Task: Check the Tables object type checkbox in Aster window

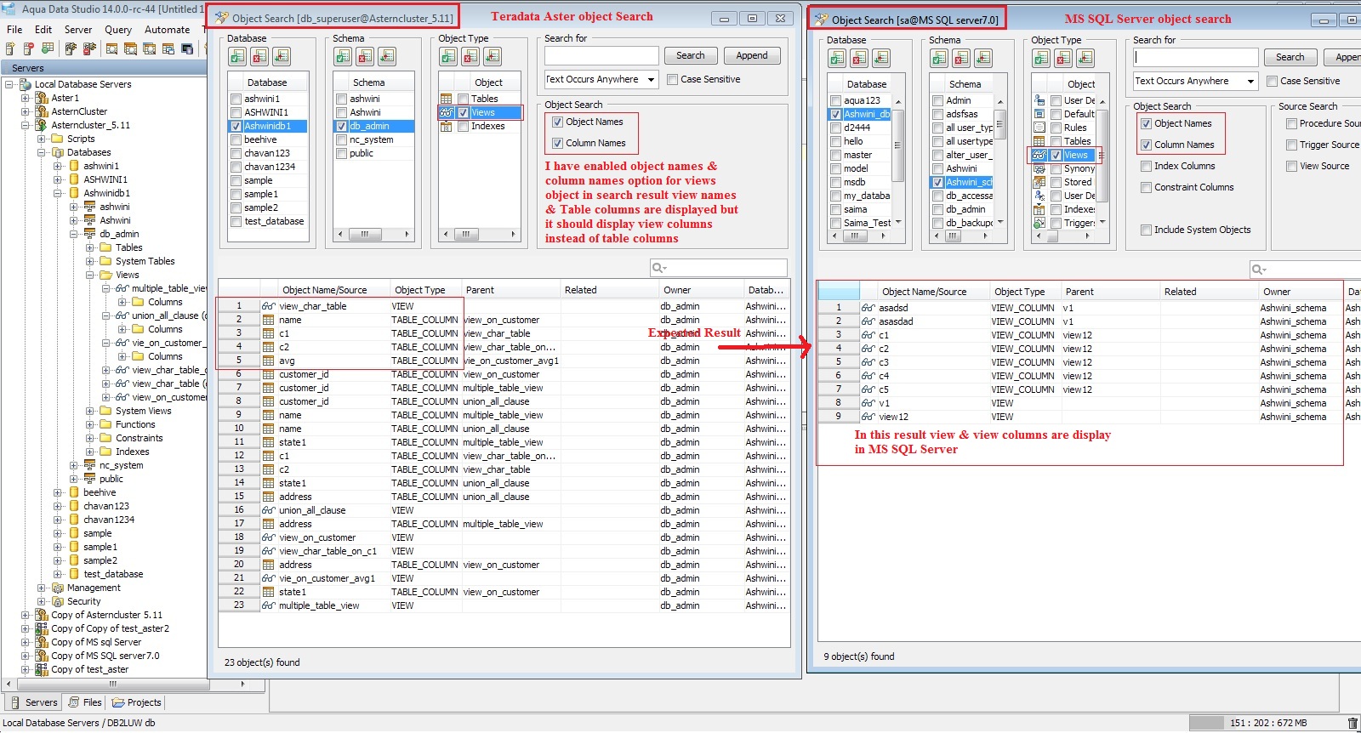Action: [x=464, y=99]
